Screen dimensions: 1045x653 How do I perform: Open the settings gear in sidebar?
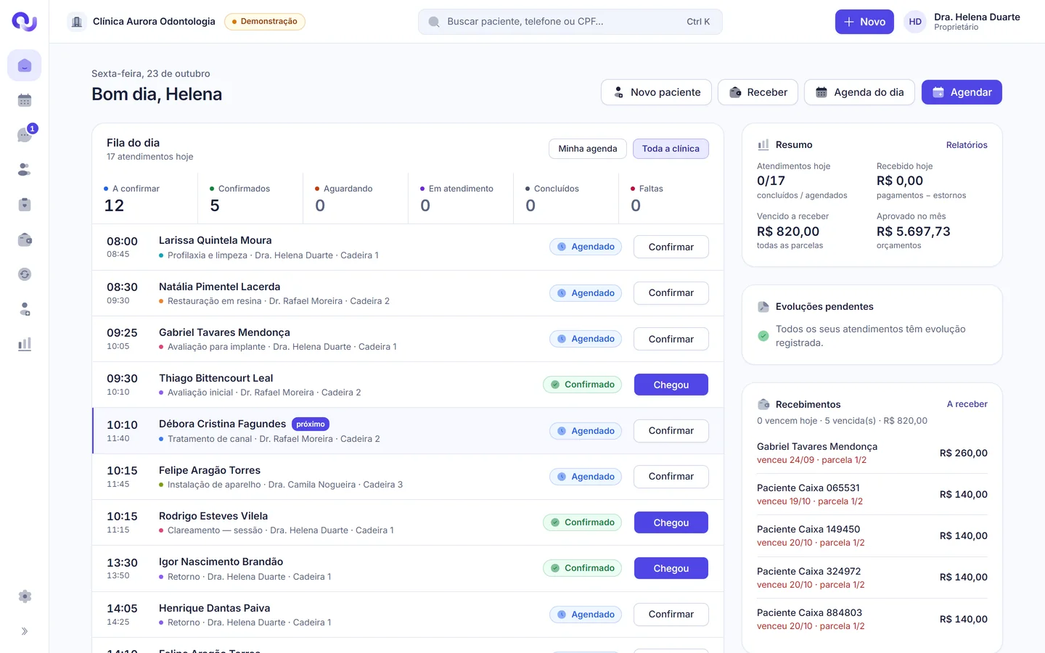[25, 596]
